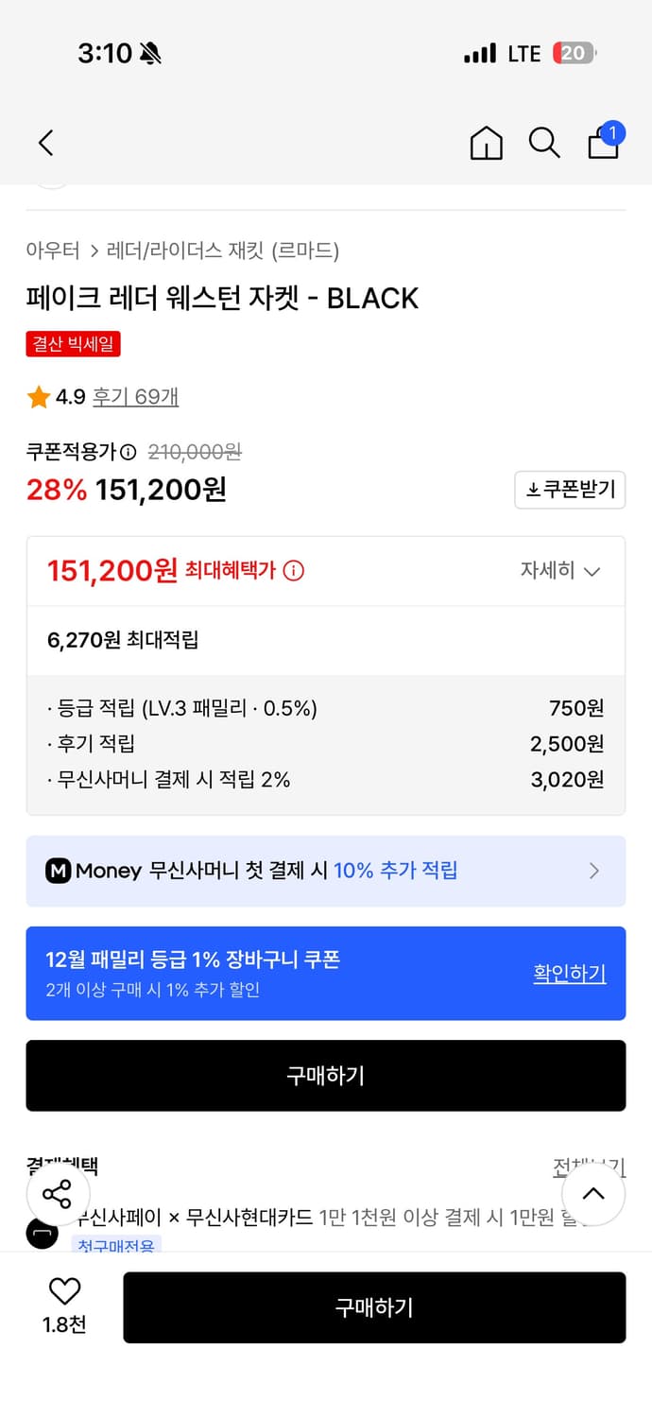Screen dimensions: 652x1418
Task: Tap the info icon next to 쿠폰적용가
Action: pyautogui.click(x=128, y=452)
